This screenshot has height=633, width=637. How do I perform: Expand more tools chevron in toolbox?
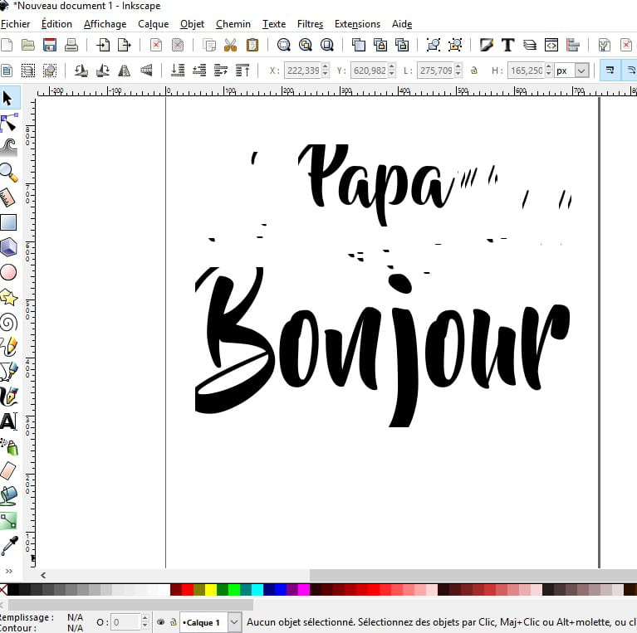click(8, 571)
